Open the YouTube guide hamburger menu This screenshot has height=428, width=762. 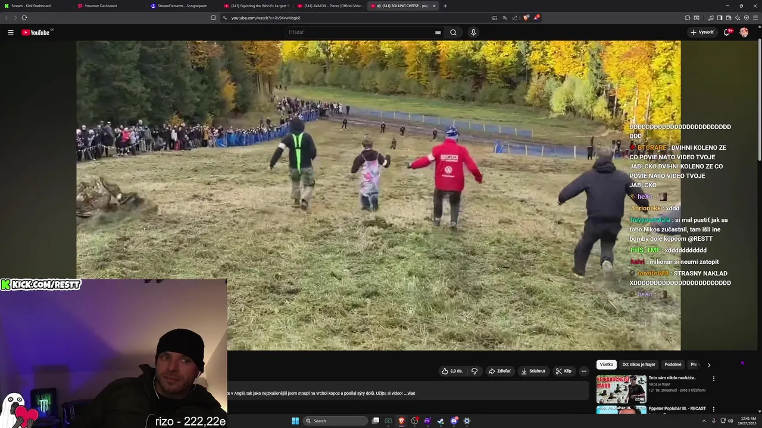tap(11, 32)
